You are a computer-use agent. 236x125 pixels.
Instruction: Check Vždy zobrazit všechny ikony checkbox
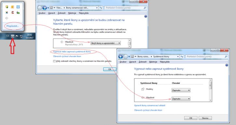[x=54, y=61]
